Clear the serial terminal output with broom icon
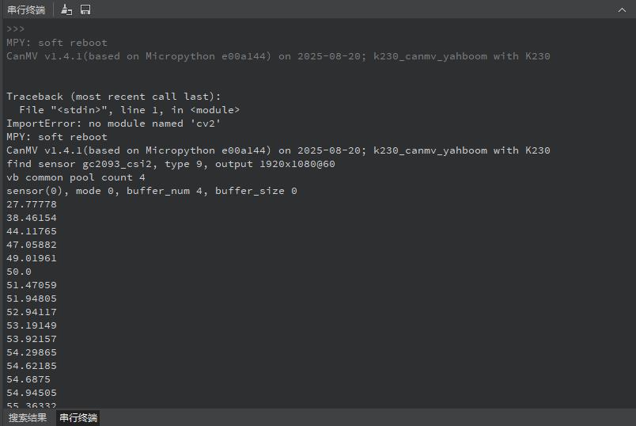 click(66, 10)
